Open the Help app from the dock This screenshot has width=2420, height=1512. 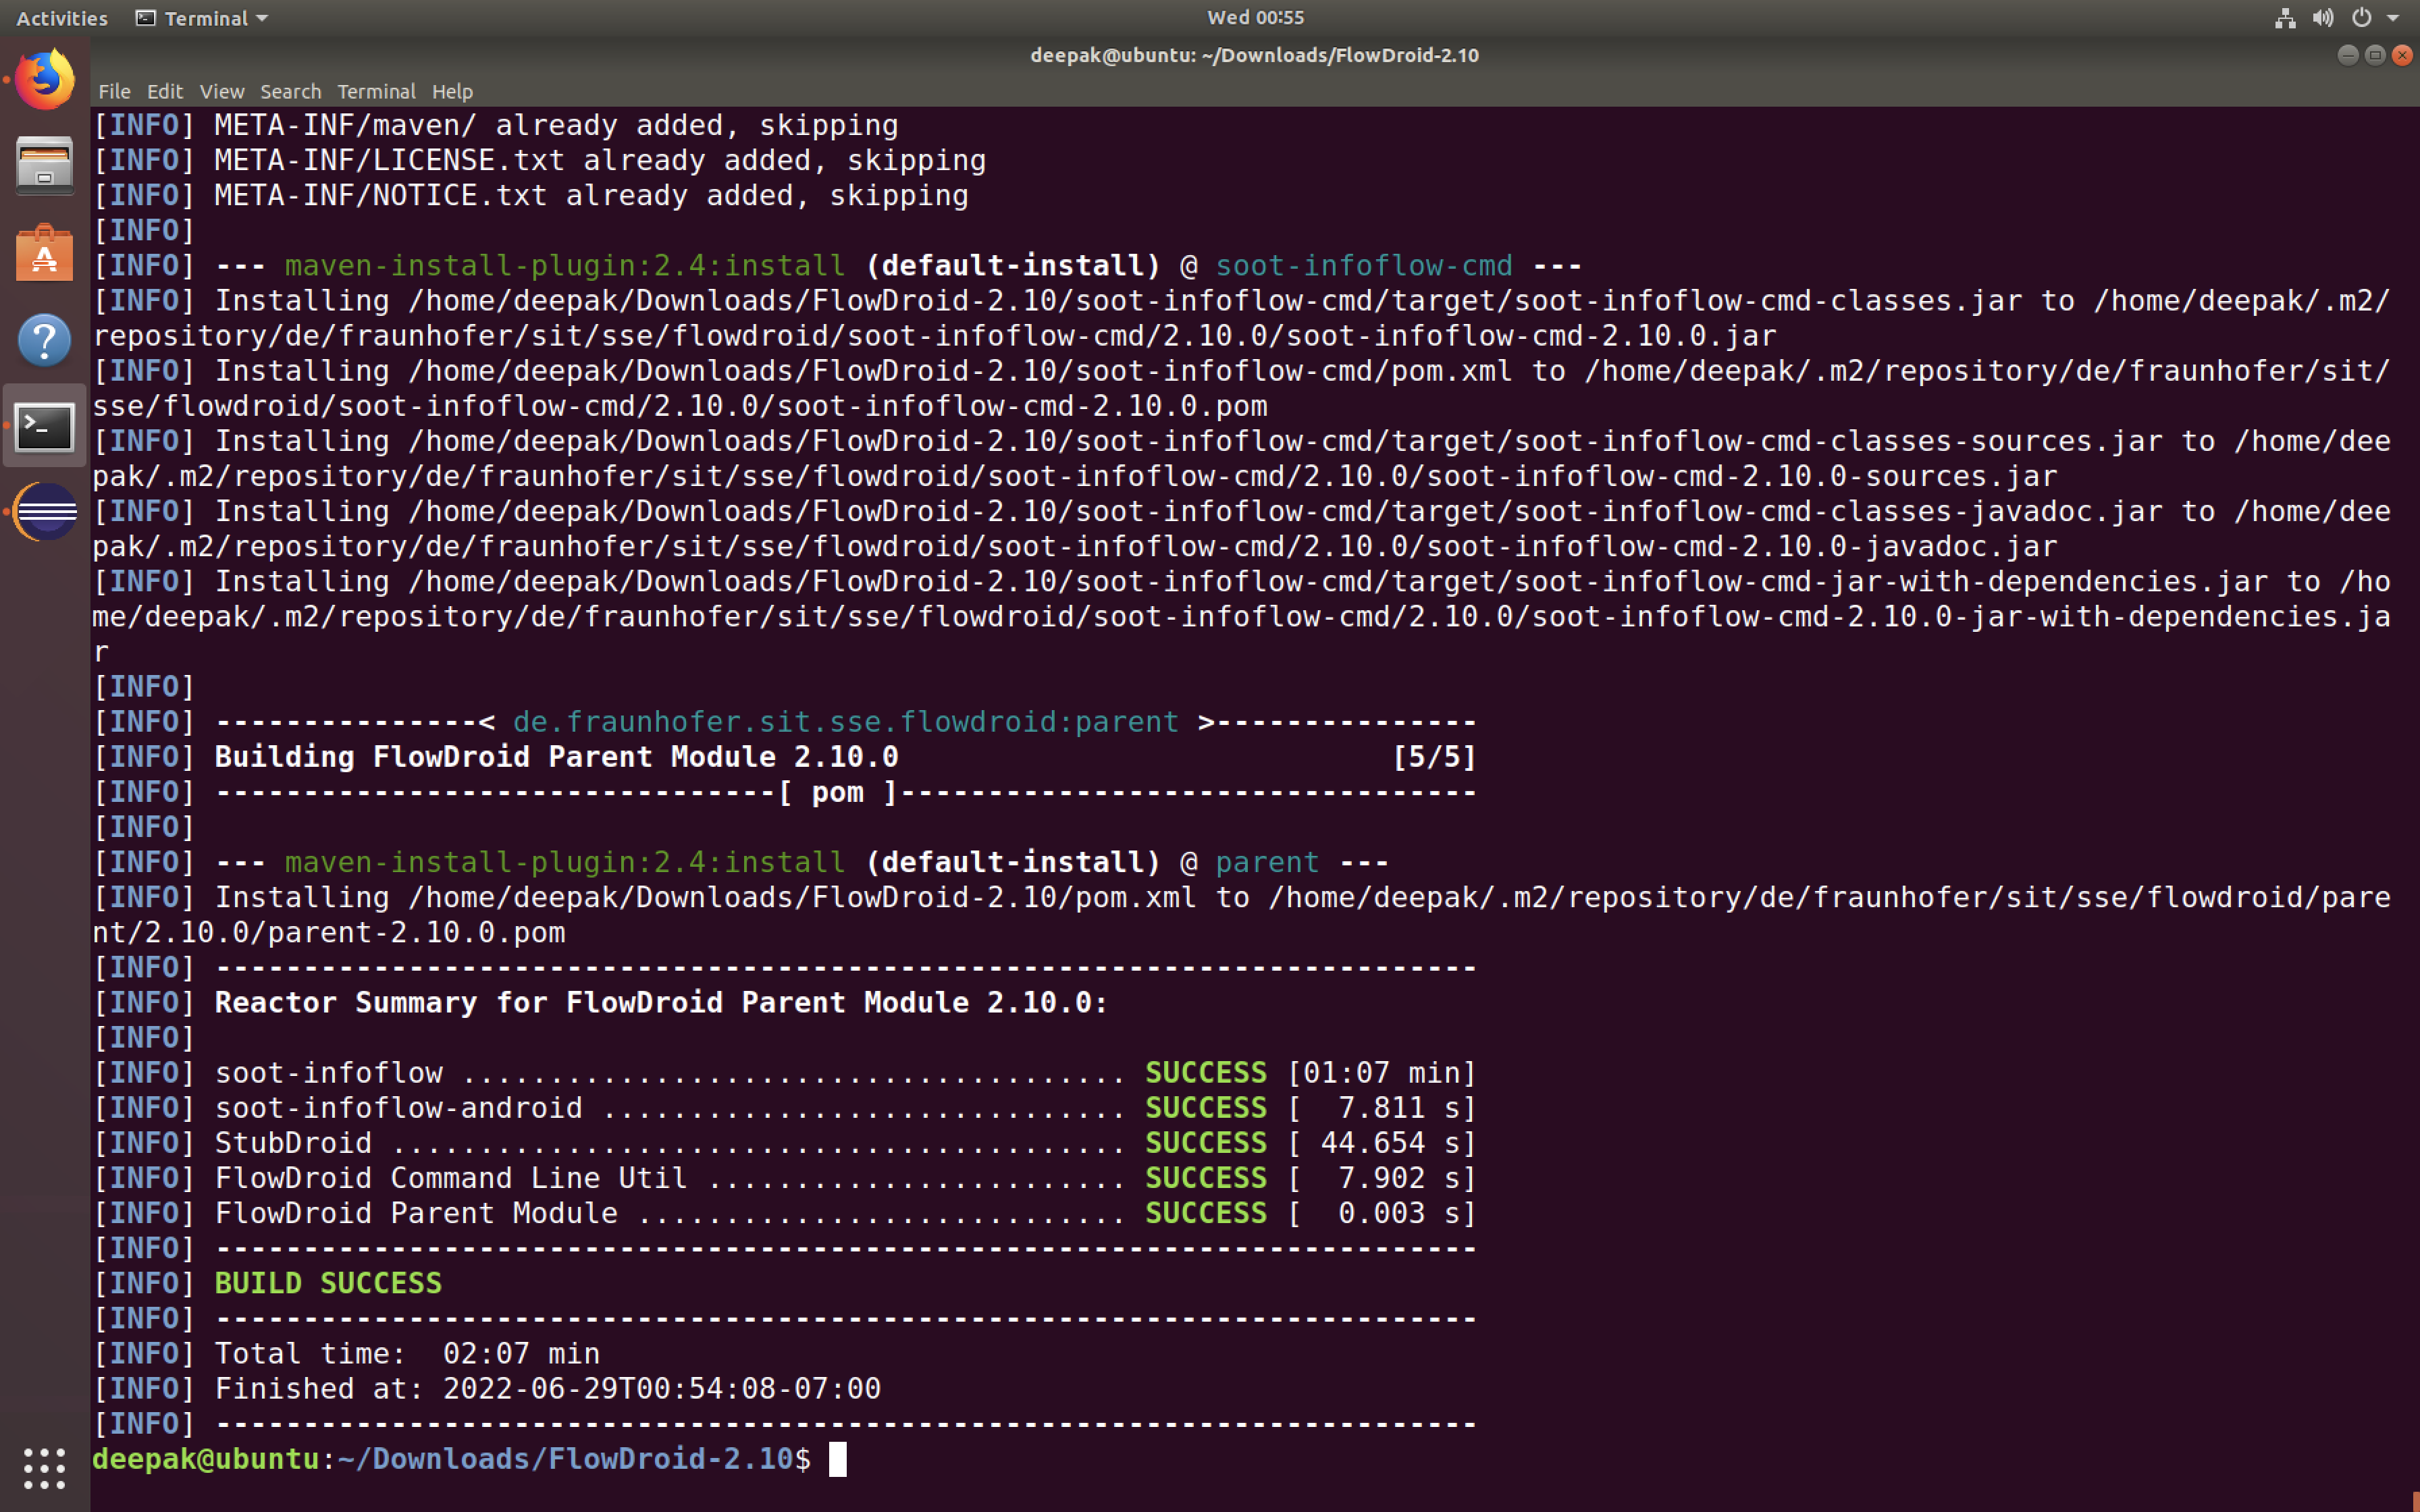pyautogui.click(x=44, y=340)
